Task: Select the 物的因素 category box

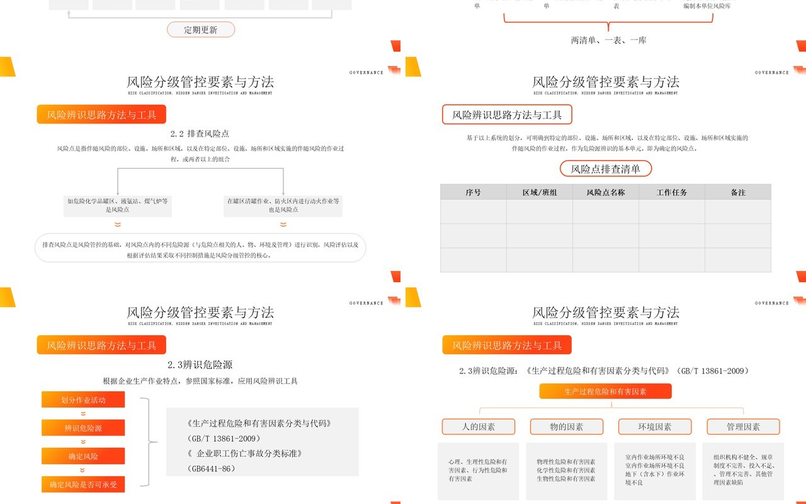Action: click(x=567, y=427)
